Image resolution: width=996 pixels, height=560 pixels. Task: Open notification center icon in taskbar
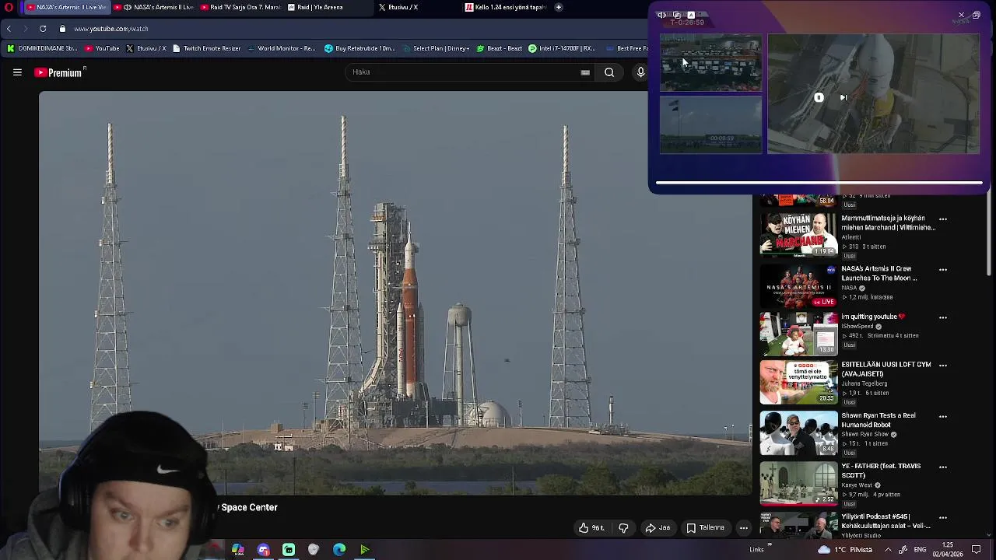point(977,549)
